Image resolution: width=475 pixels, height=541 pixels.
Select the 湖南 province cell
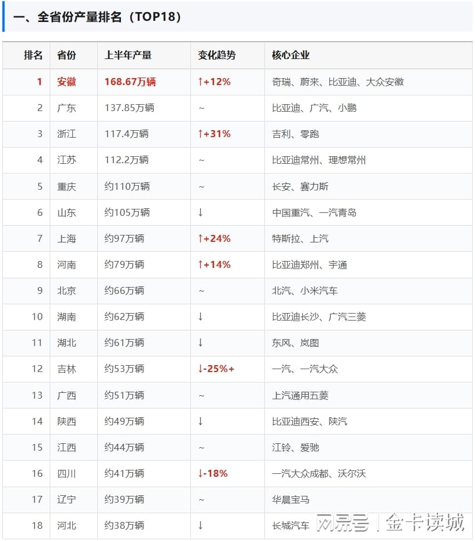(67, 316)
